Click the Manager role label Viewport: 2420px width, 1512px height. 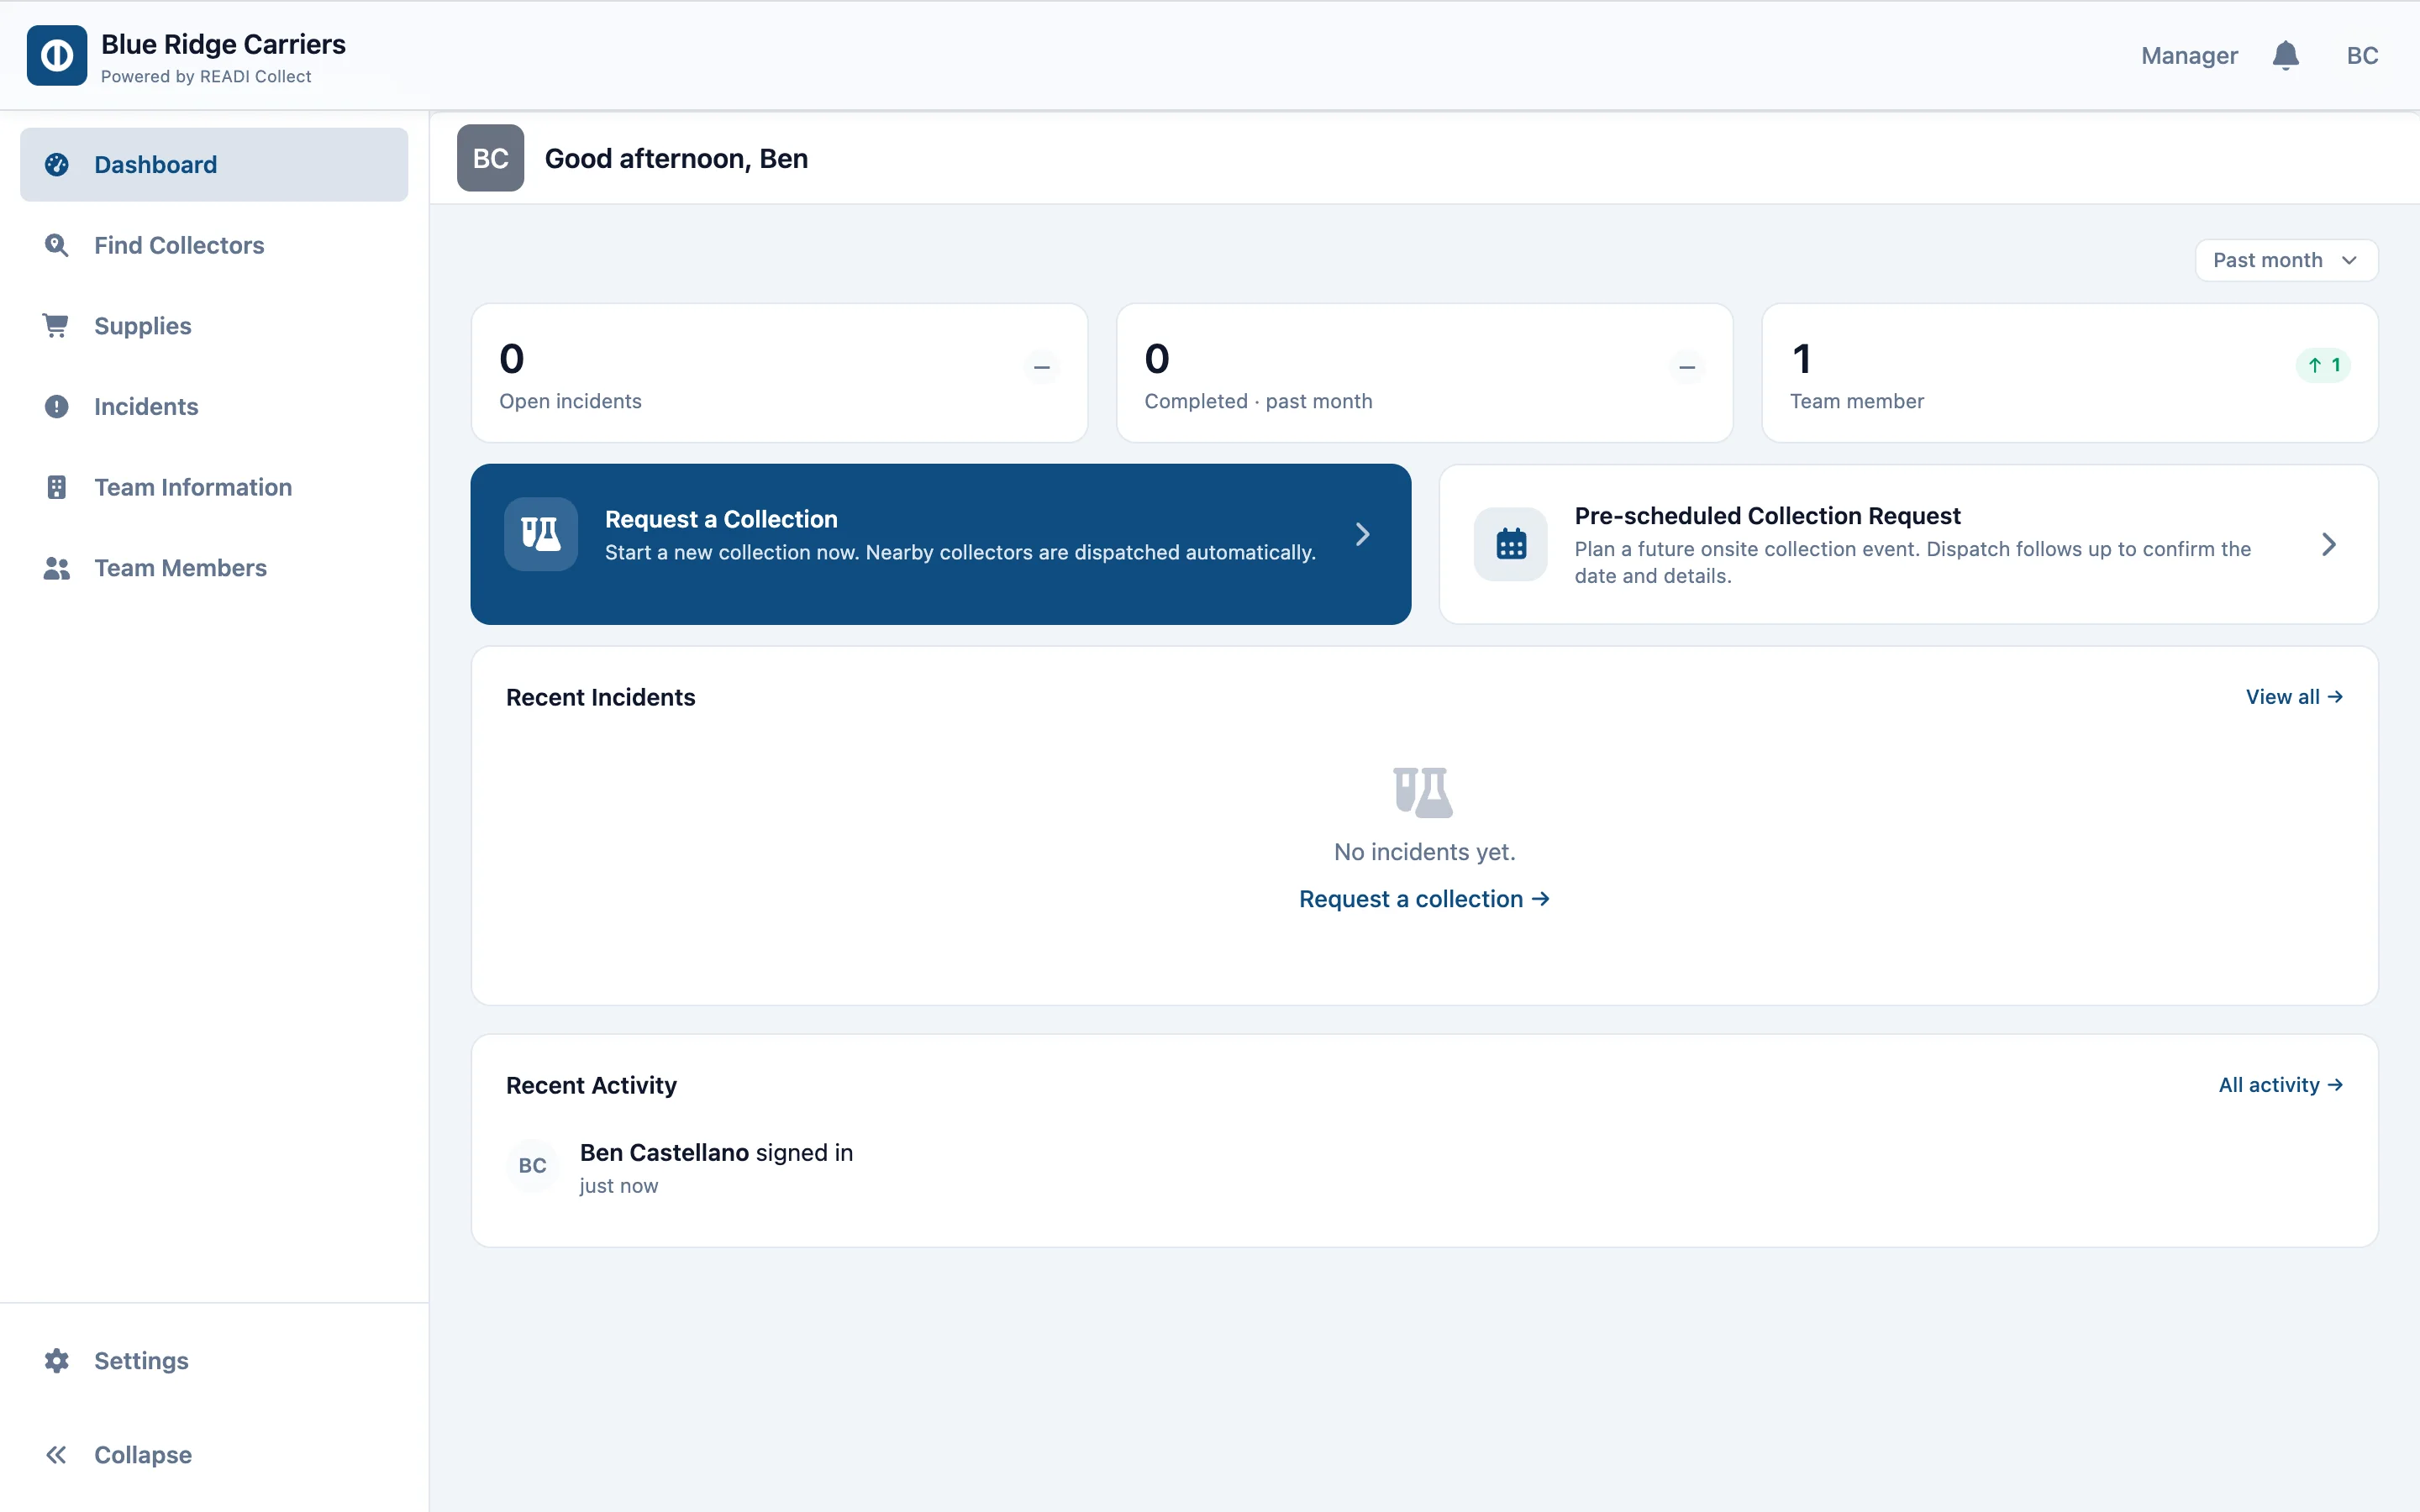pyautogui.click(x=2189, y=55)
